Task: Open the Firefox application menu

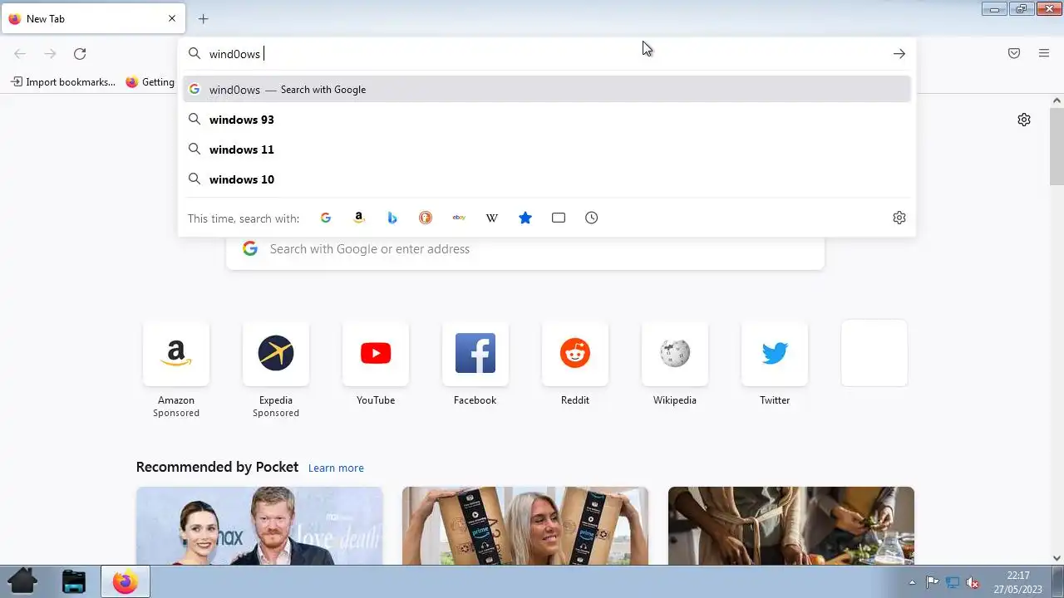Action: 1044,53
